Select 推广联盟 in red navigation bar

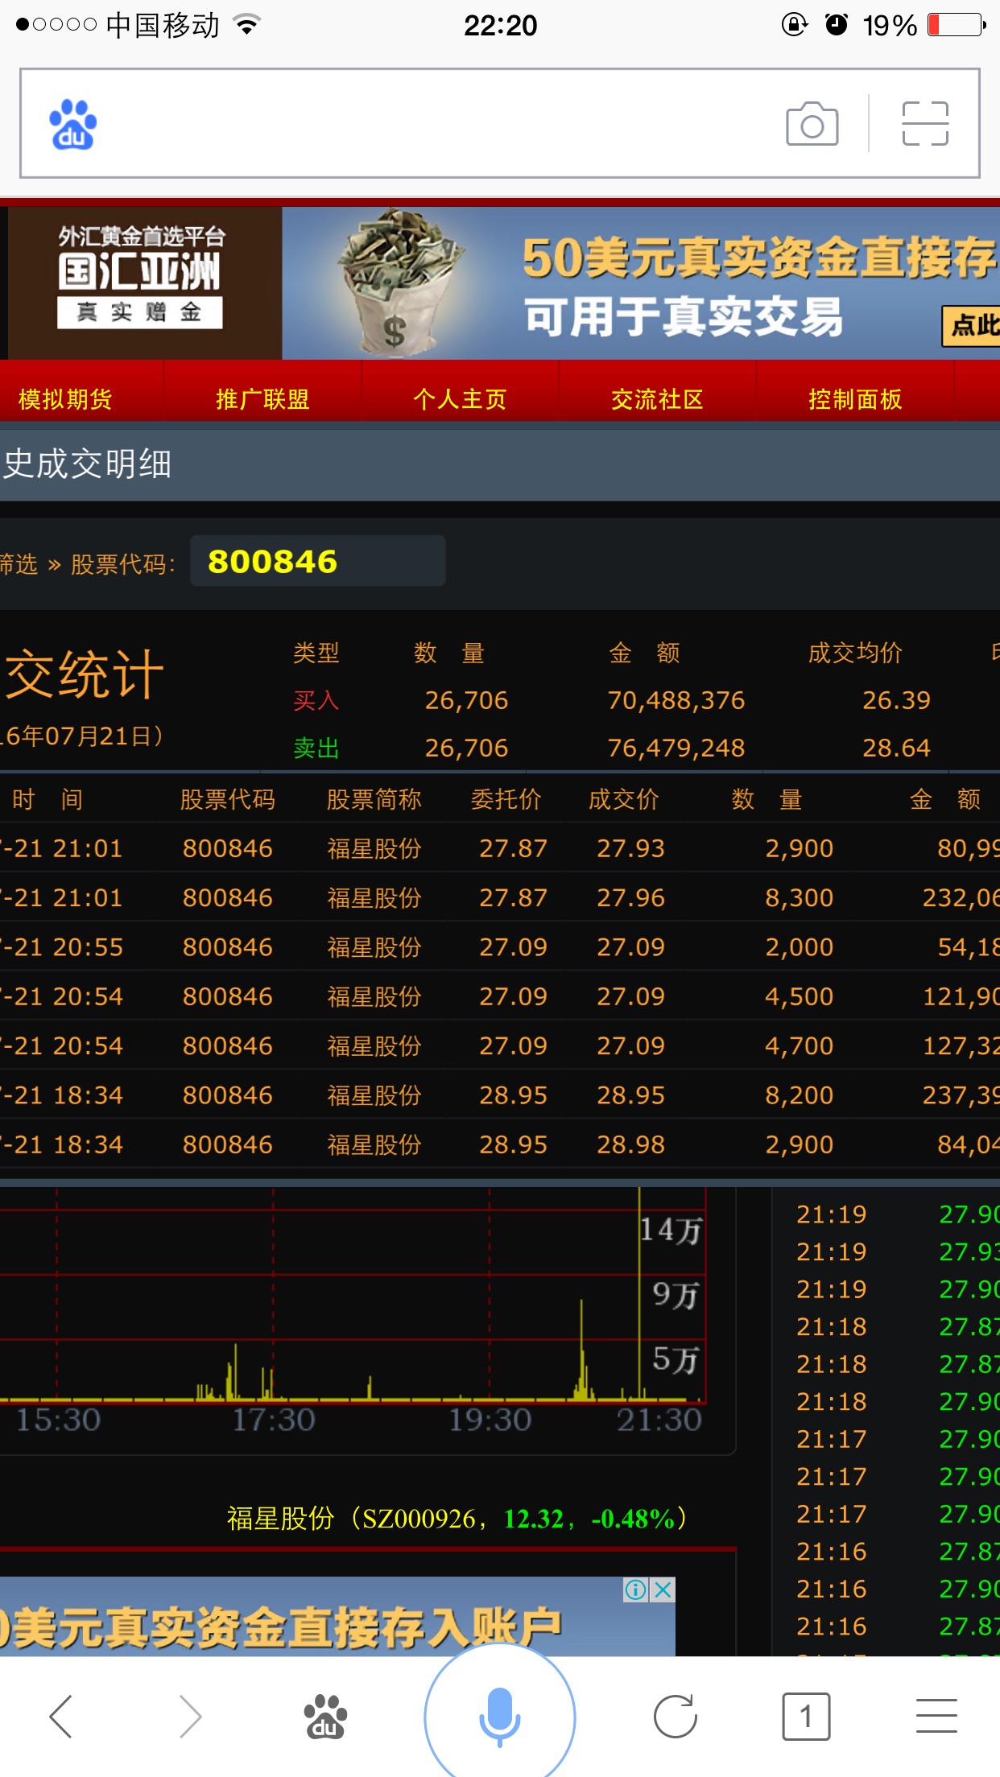262,399
